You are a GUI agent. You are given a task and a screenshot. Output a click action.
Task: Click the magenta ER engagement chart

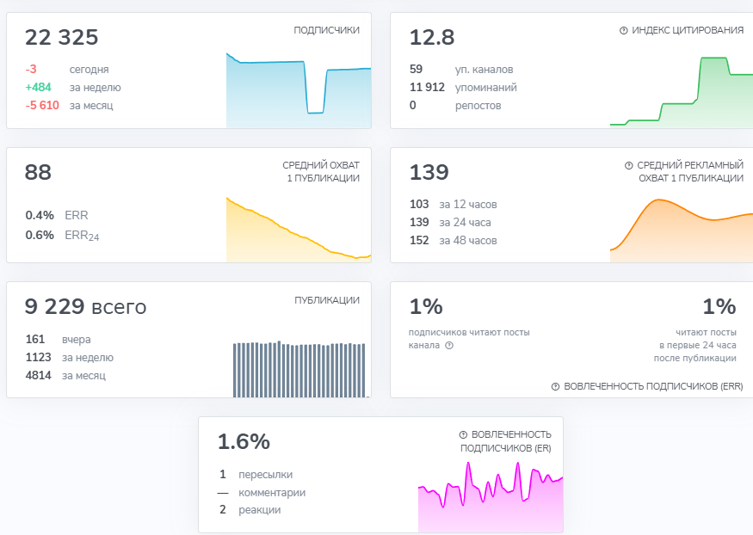pos(491,496)
